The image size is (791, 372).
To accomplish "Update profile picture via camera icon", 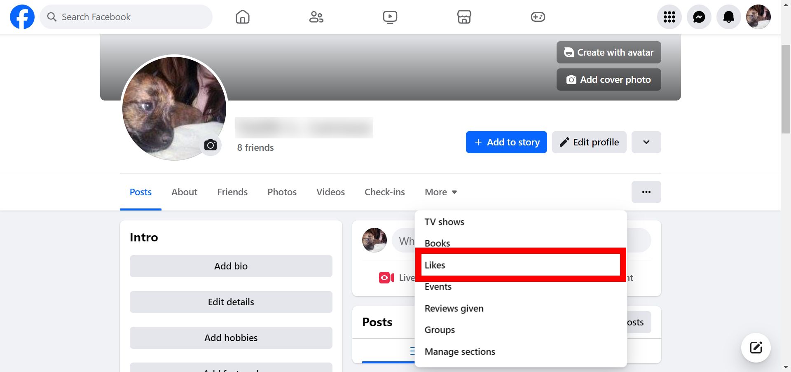I will point(211,145).
